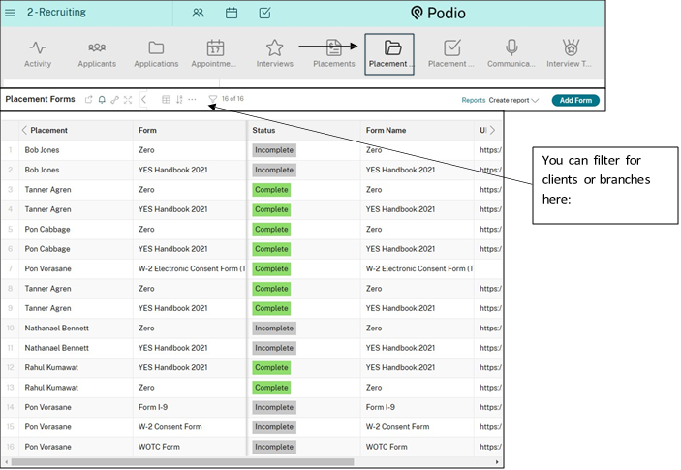Open the contacts people icon in header
The width and height of the screenshot is (681, 470).
click(x=198, y=13)
